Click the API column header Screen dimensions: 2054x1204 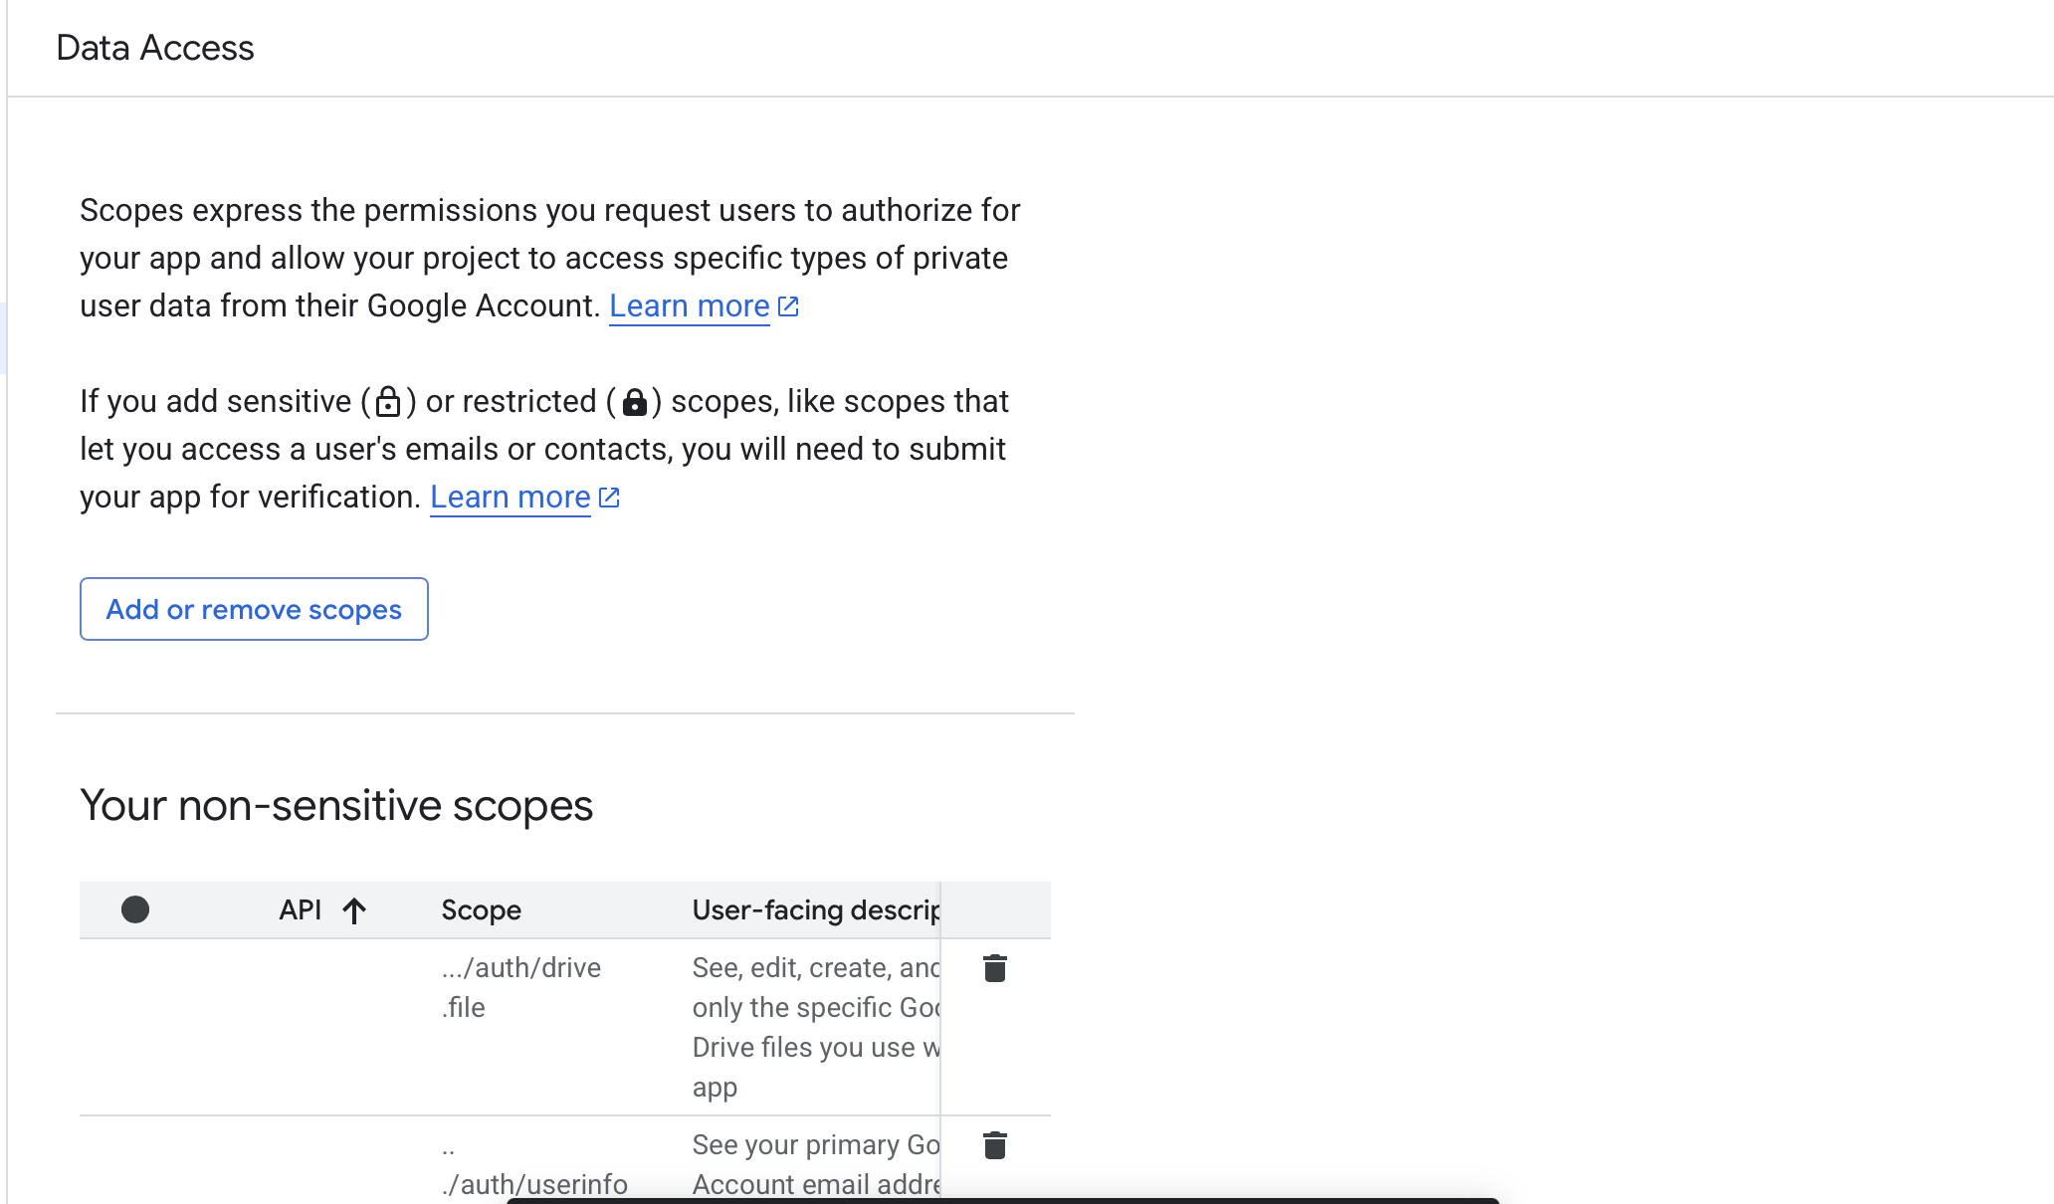(x=301, y=909)
